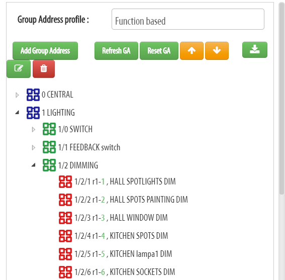The height and width of the screenshot is (280, 285).
Task: Click the red trash delete button
Action: (x=44, y=69)
